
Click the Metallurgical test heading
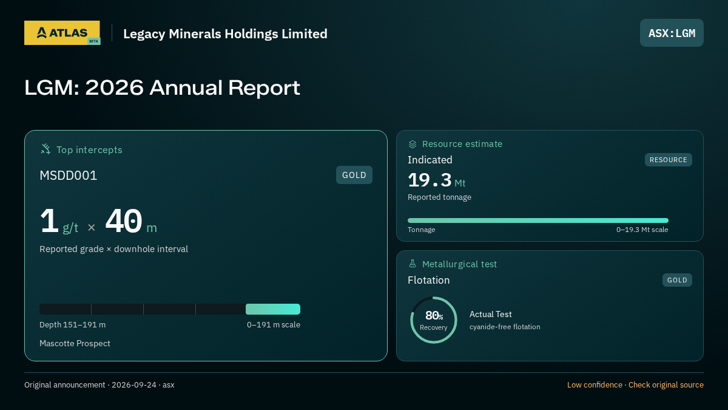click(x=459, y=264)
